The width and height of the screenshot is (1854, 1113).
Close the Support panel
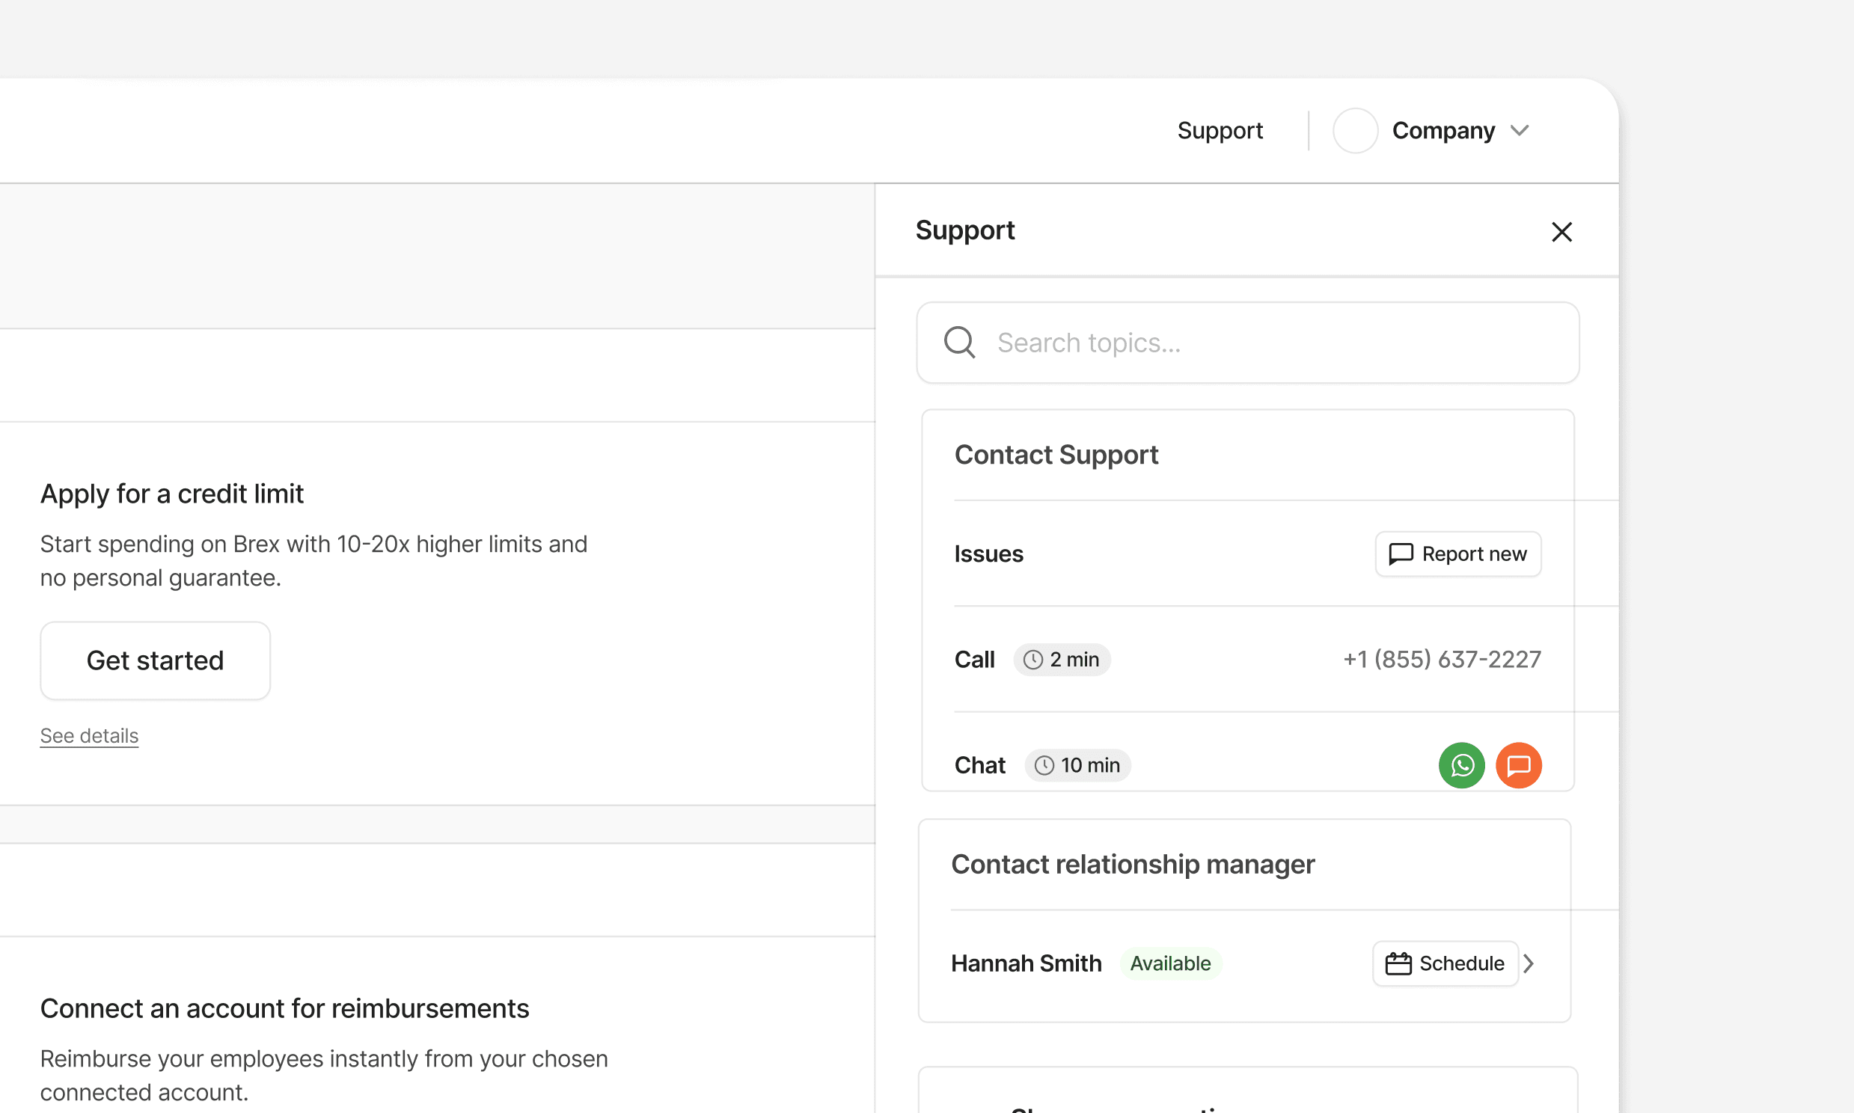[1561, 232]
